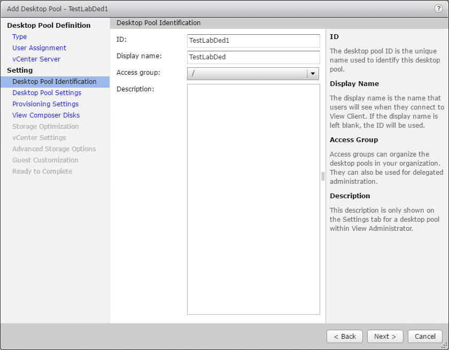Select Desktop Pool Identification in sidebar
This screenshot has height=350, width=449.
click(55, 82)
